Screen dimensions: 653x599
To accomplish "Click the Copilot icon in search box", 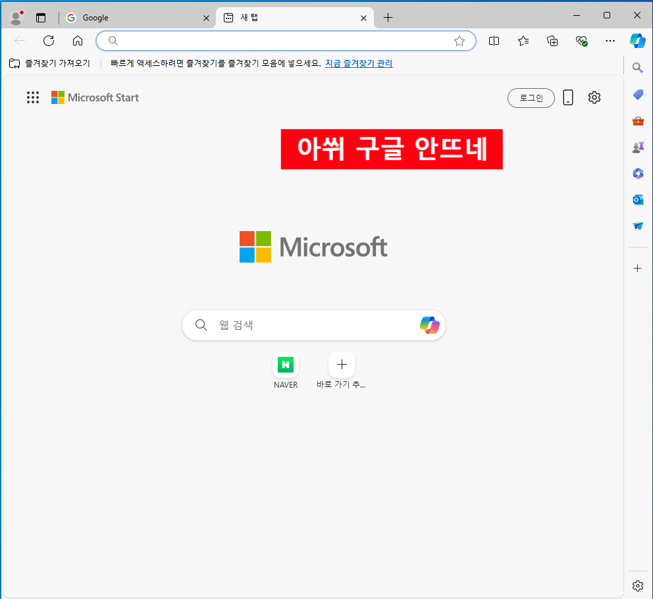I will 429,325.
